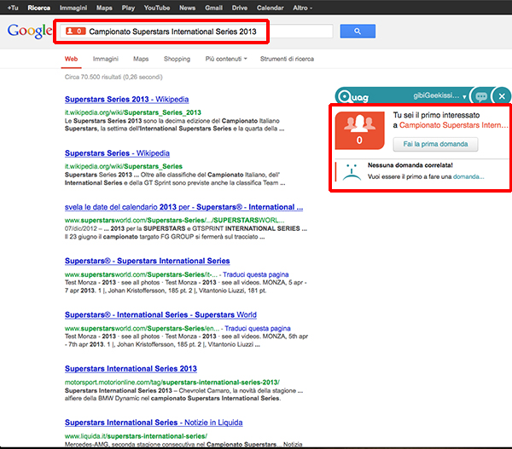Close the Quag panel with the X icon
Image resolution: width=512 pixels, height=449 pixels.
point(502,96)
